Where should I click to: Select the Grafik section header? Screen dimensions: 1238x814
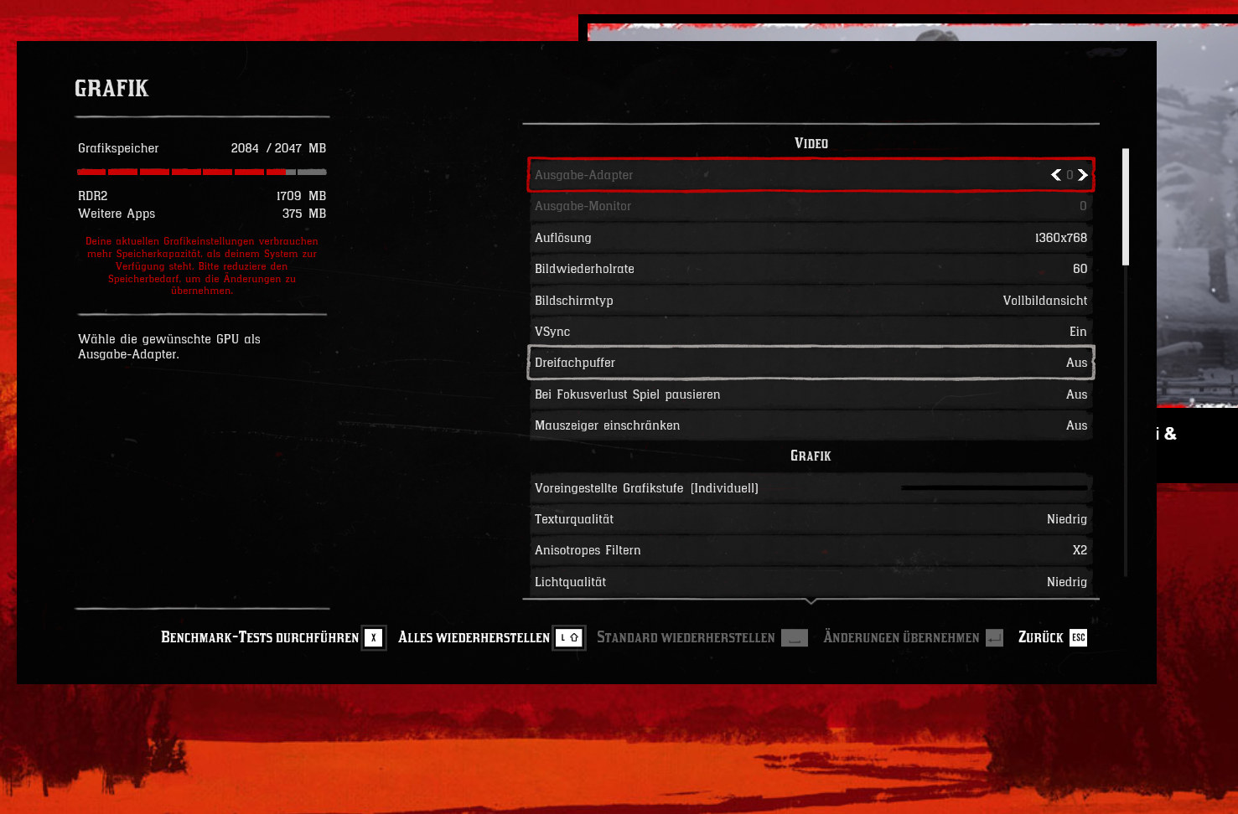810,455
